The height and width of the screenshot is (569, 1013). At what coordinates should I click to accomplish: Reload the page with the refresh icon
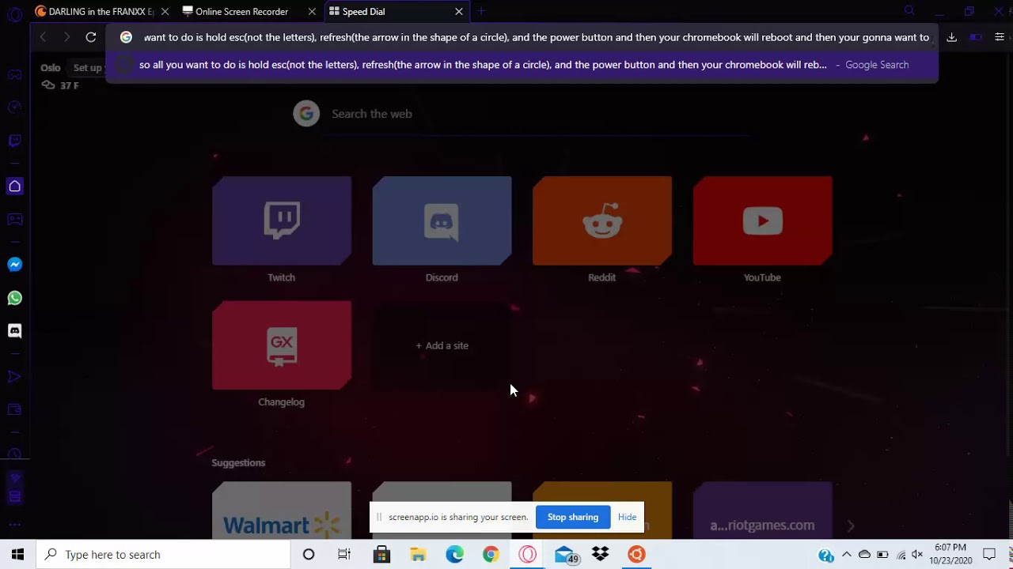point(91,37)
